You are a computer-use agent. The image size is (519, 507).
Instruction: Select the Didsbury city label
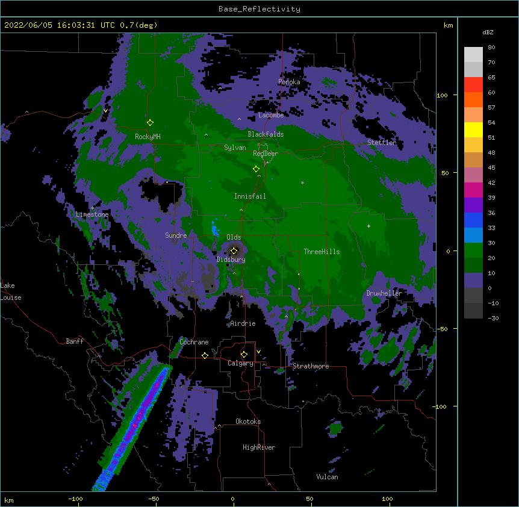tap(231, 260)
